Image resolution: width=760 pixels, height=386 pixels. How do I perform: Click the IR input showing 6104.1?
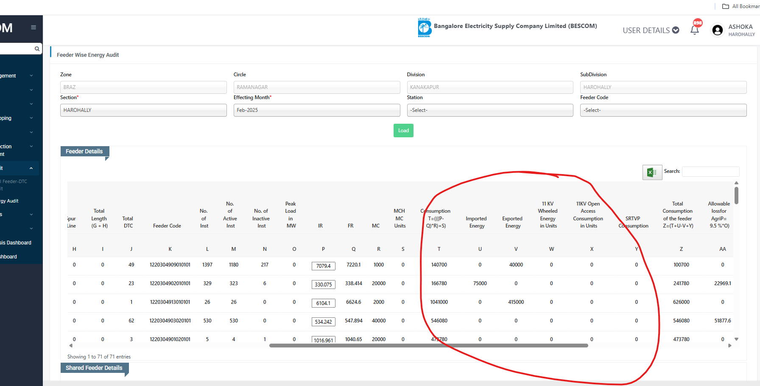[323, 303]
